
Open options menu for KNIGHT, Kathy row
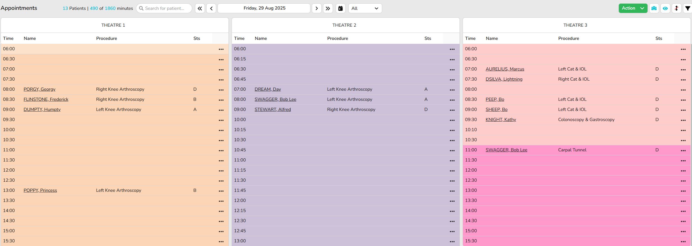pos(683,120)
